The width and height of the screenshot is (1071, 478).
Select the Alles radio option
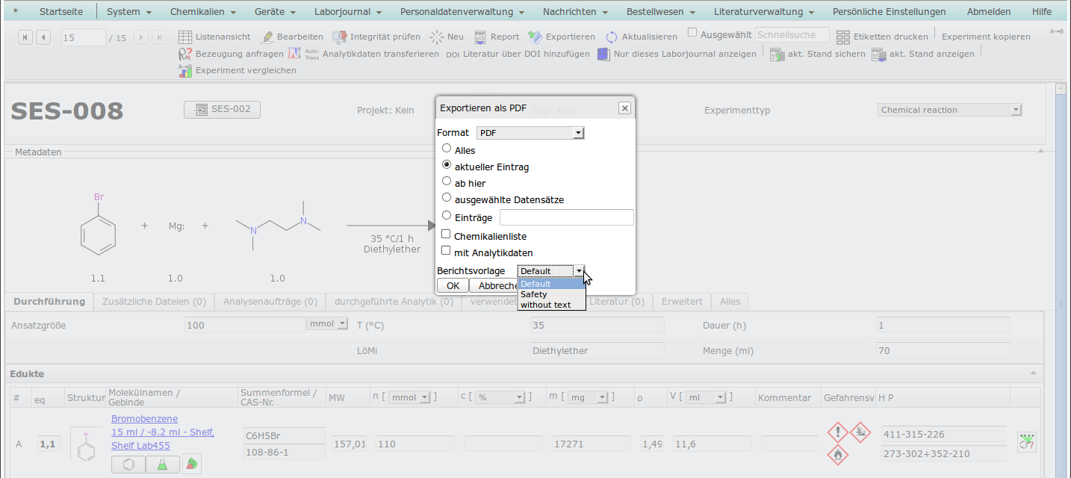point(447,149)
